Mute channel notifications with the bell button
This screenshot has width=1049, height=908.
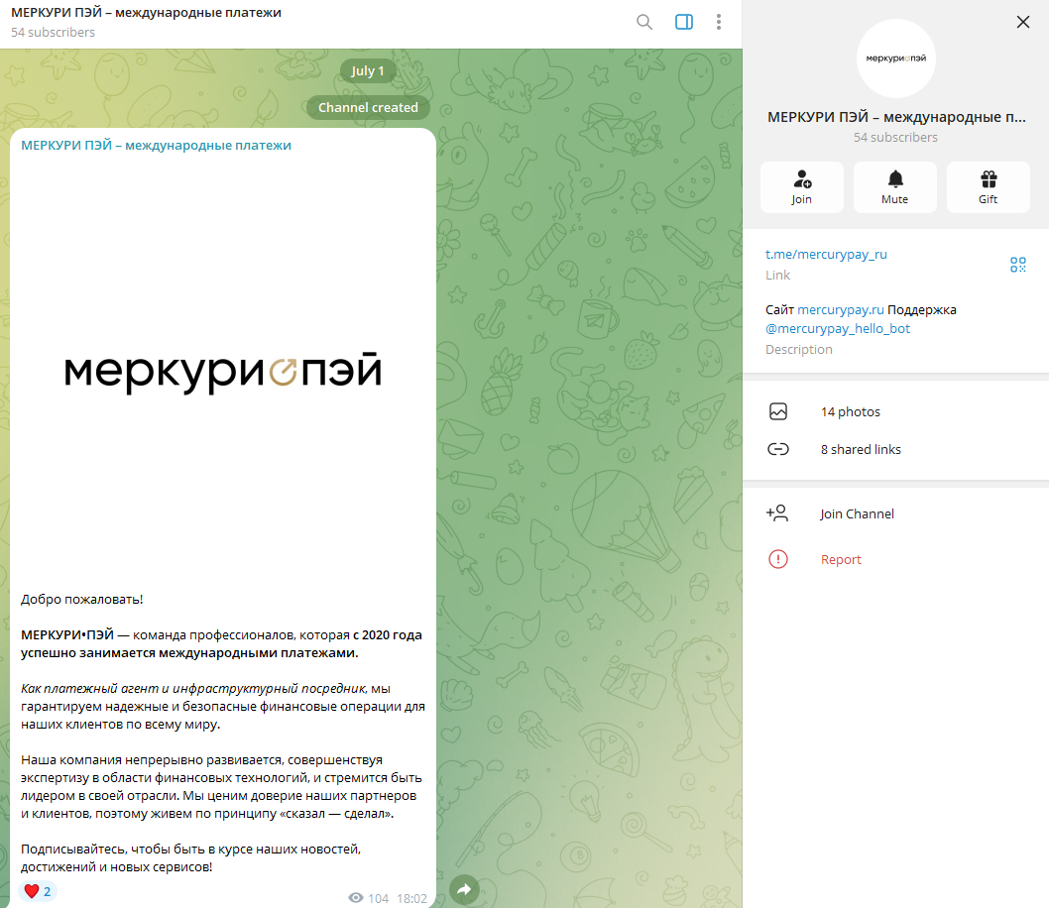pos(894,187)
